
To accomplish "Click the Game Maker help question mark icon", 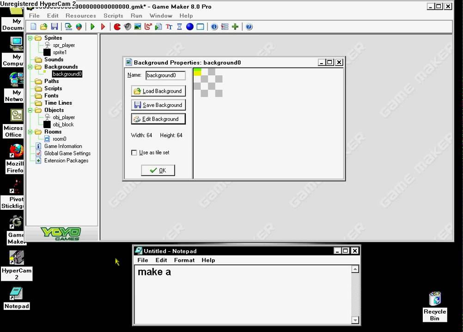I will (x=249, y=27).
